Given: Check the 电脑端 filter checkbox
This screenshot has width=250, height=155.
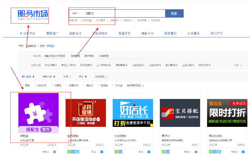Looking at the screenshot, I should click(x=99, y=86).
